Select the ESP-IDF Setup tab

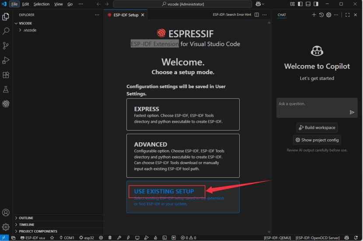coord(126,15)
